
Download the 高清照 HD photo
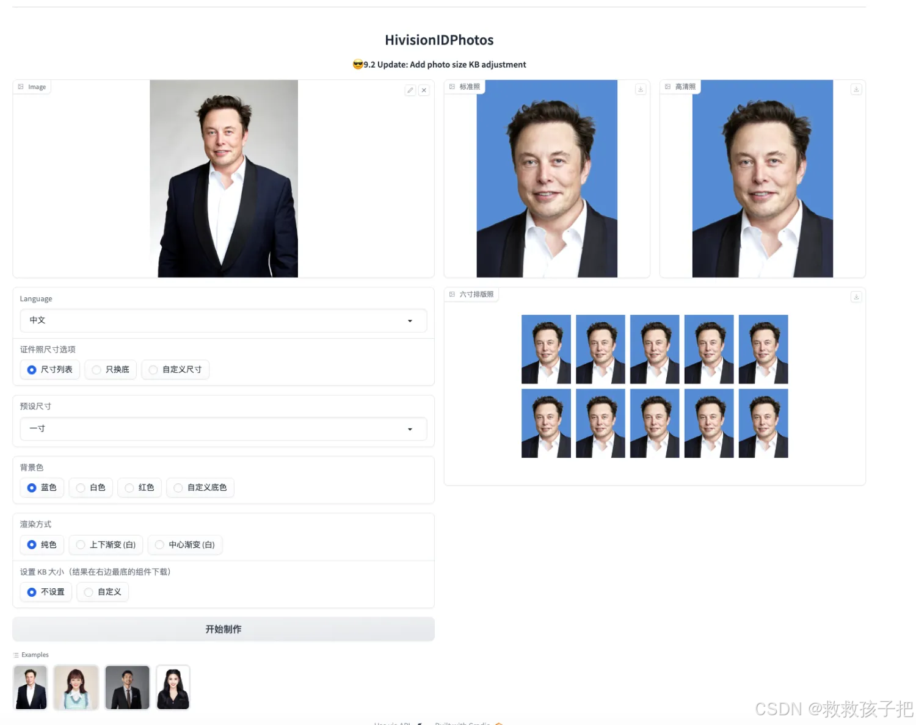(x=856, y=89)
